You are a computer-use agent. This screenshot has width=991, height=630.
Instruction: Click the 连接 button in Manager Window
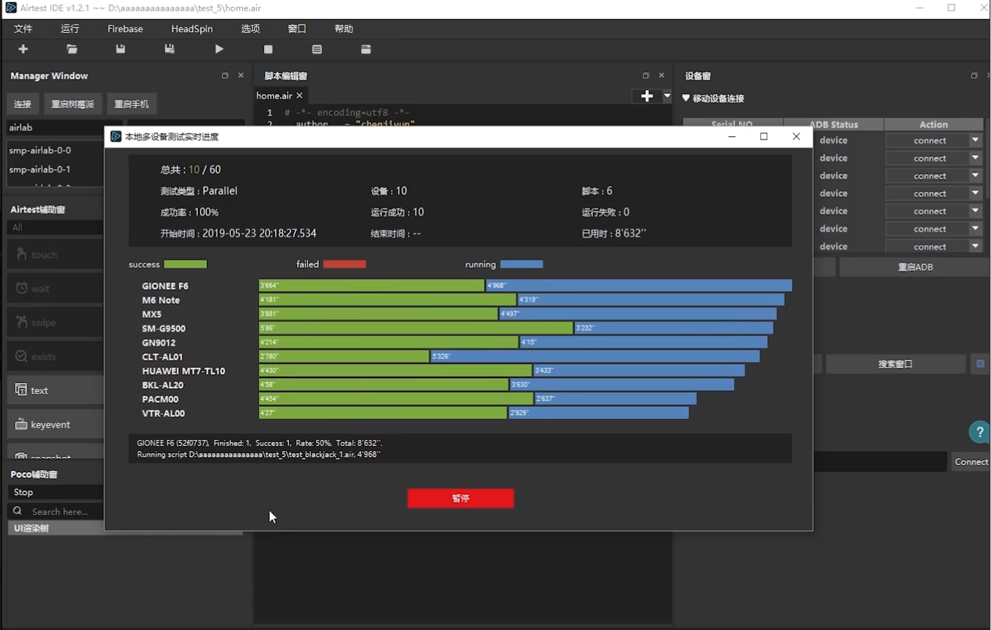(22, 104)
